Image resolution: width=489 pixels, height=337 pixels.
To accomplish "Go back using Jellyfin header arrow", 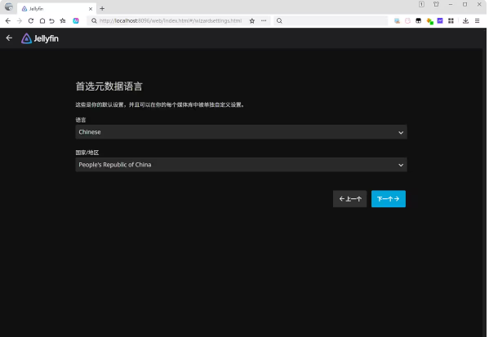I will pos(9,38).
